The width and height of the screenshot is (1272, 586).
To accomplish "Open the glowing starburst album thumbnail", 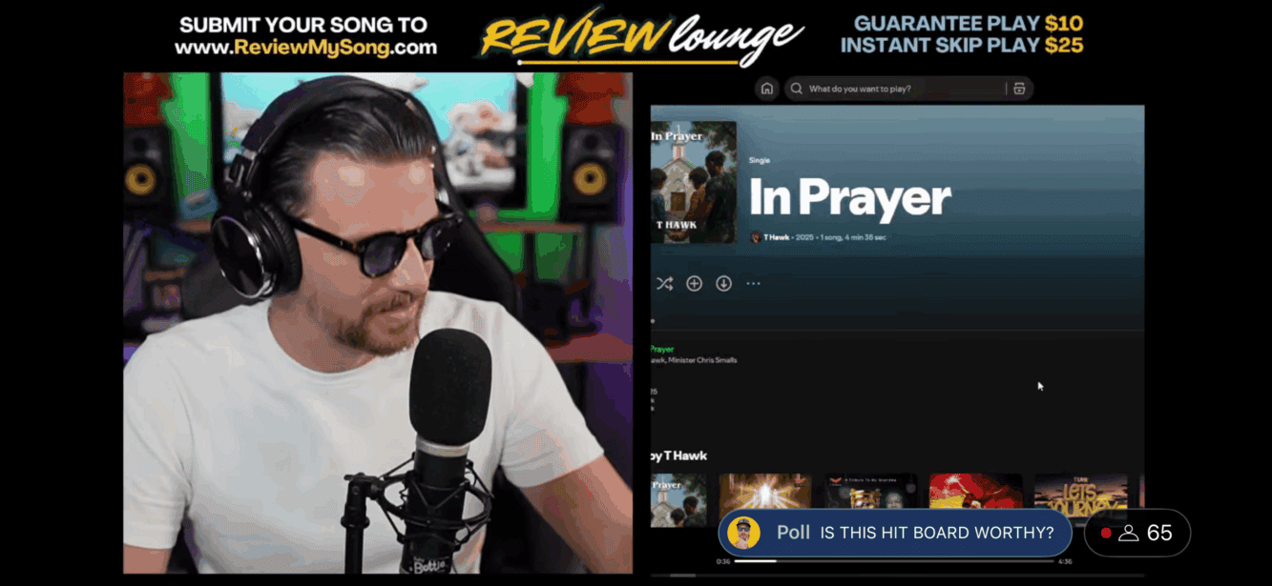I will pyautogui.click(x=764, y=495).
